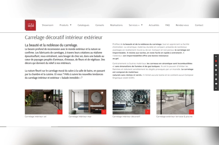The width and height of the screenshot is (219, 145).
Task: Click red plus on terrasse & piscine image
Action: (191, 112)
